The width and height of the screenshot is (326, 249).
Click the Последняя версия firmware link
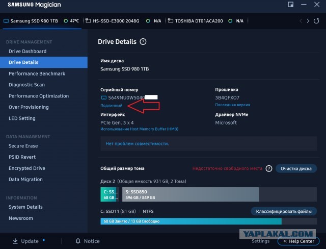(x=232, y=105)
